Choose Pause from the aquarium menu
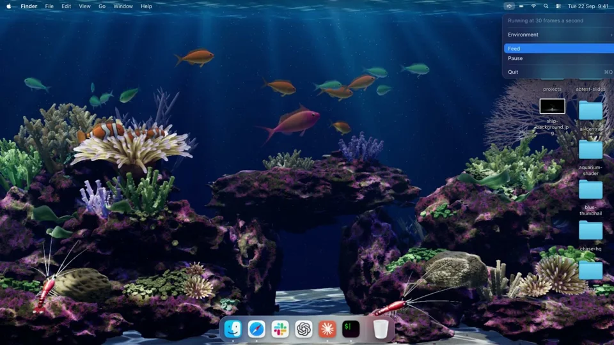 coord(559,58)
